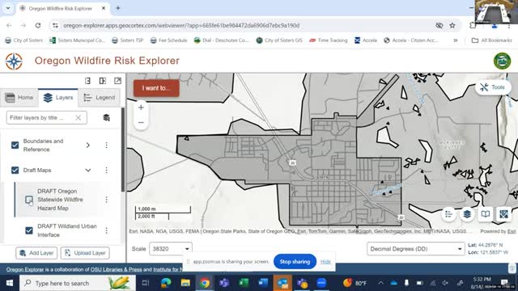This screenshot has width=518, height=291.
Task: Clear the layer filter with X icon
Action: pyautogui.click(x=78, y=118)
